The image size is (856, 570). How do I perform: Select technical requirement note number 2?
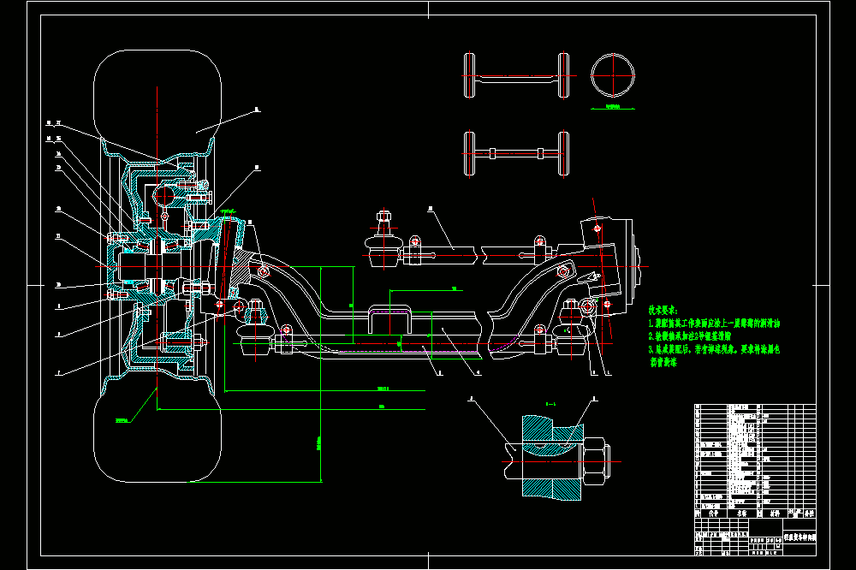pyautogui.click(x=689, y=336)
